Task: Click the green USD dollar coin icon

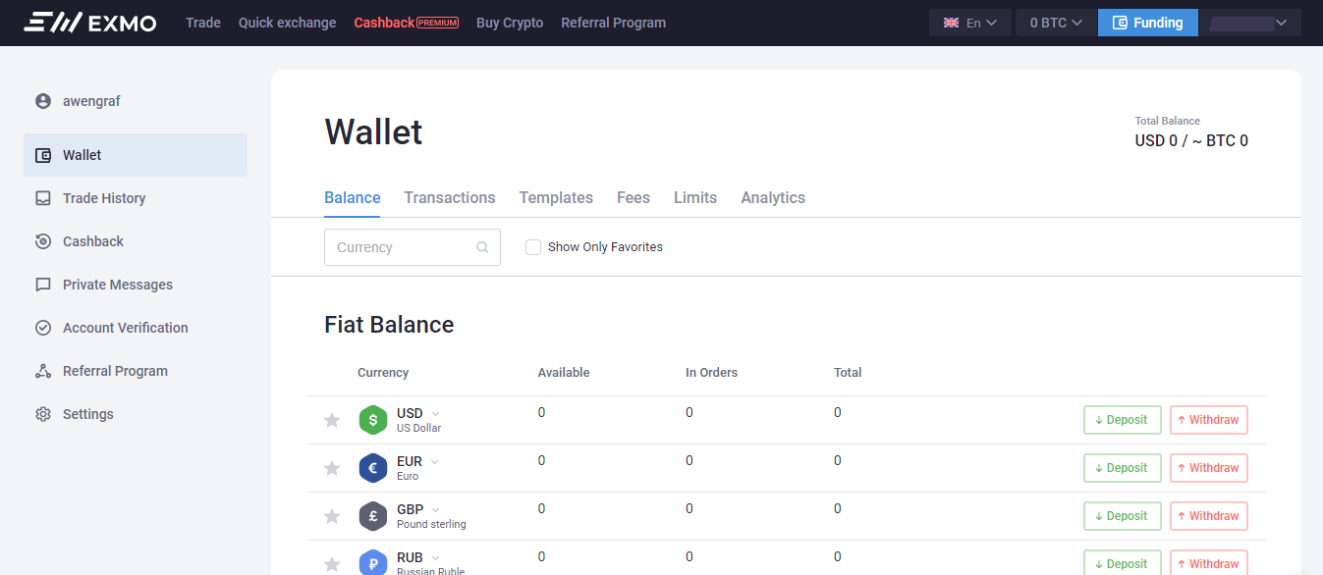Action: 373,420
